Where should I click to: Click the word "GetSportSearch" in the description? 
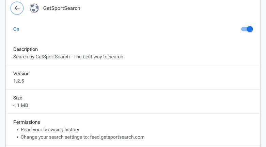[x=53, y=57]
